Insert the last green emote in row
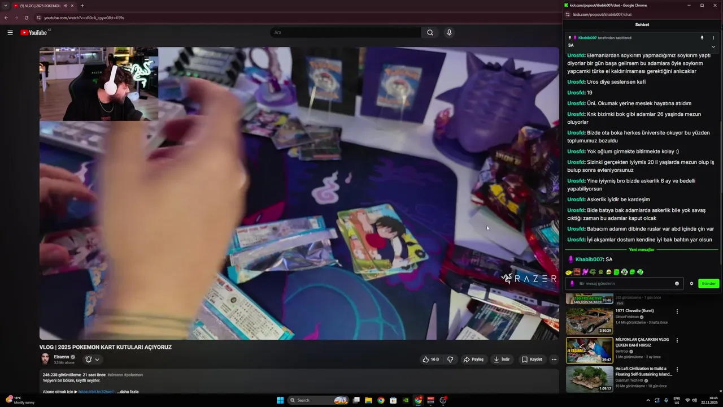 641,272
